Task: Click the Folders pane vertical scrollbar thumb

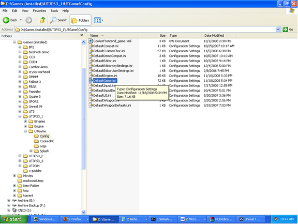Action: 84,118
